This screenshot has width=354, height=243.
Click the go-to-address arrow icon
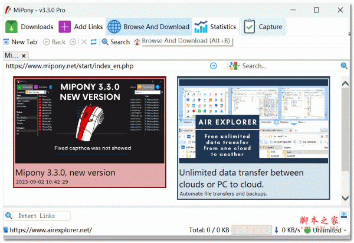[x=213, y=66]
